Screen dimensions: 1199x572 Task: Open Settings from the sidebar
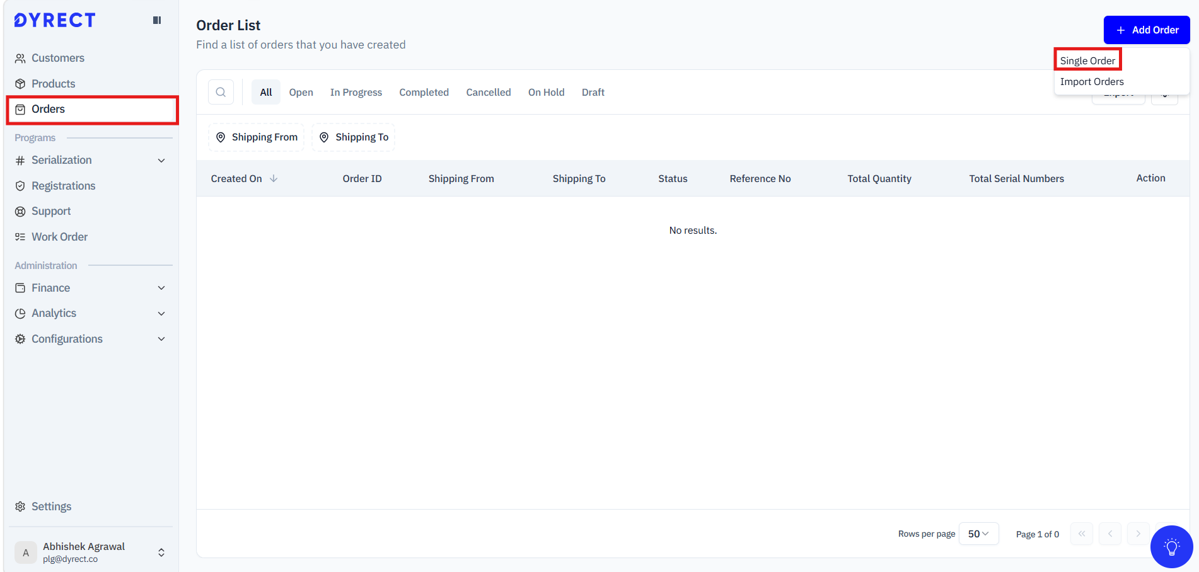tap(51, 506)
